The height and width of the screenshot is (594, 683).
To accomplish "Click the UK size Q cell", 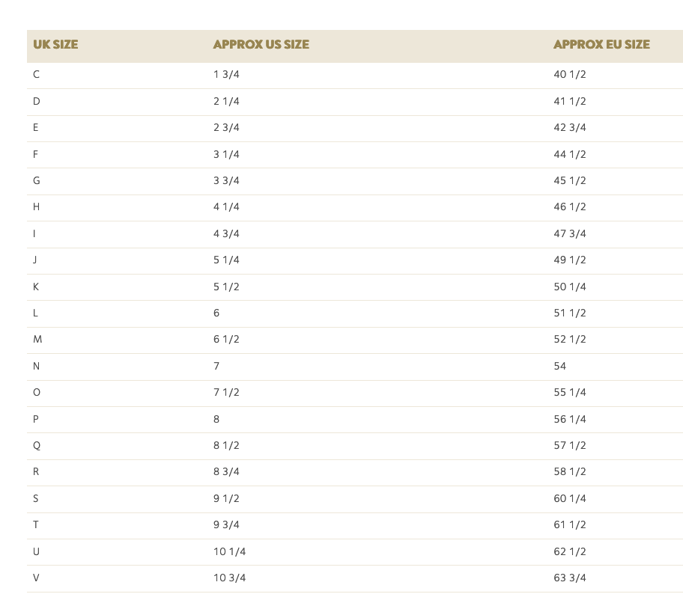I will click(x=37, y=446).
